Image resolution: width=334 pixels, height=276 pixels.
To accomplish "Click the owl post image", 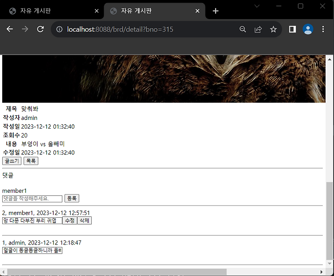I will (164, 79).
